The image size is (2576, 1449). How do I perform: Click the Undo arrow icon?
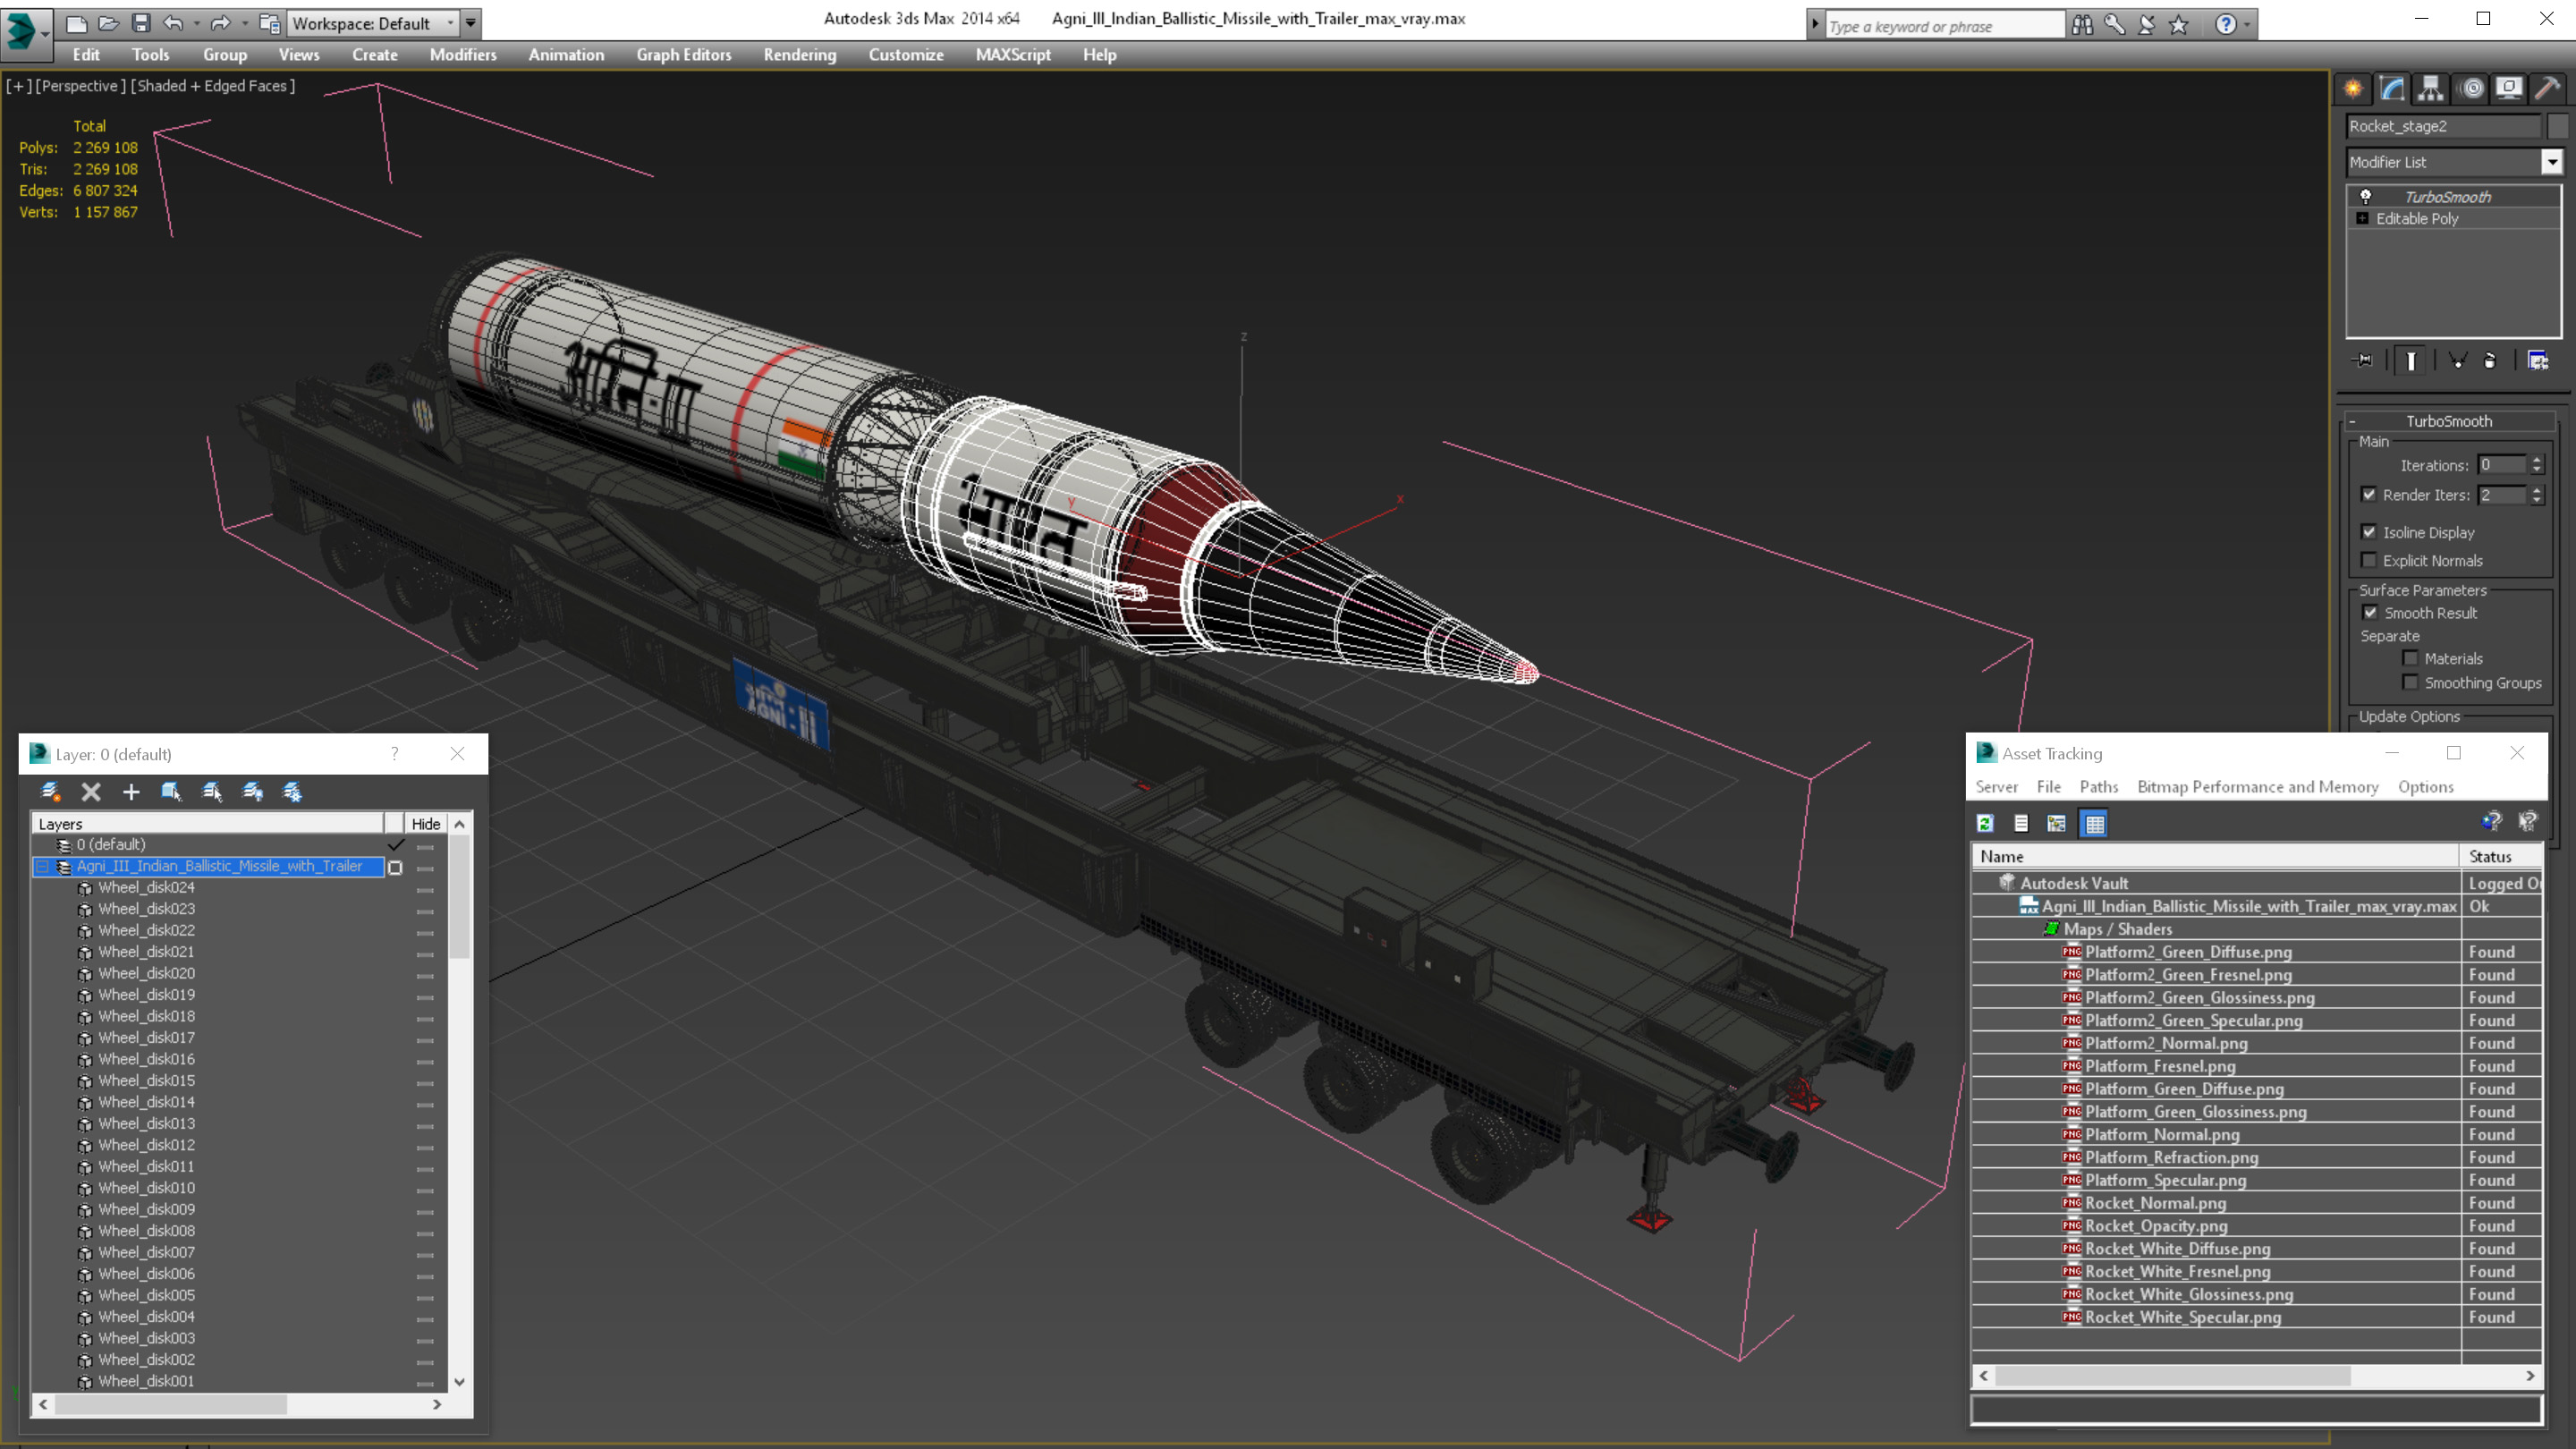(x=173, y=23)
